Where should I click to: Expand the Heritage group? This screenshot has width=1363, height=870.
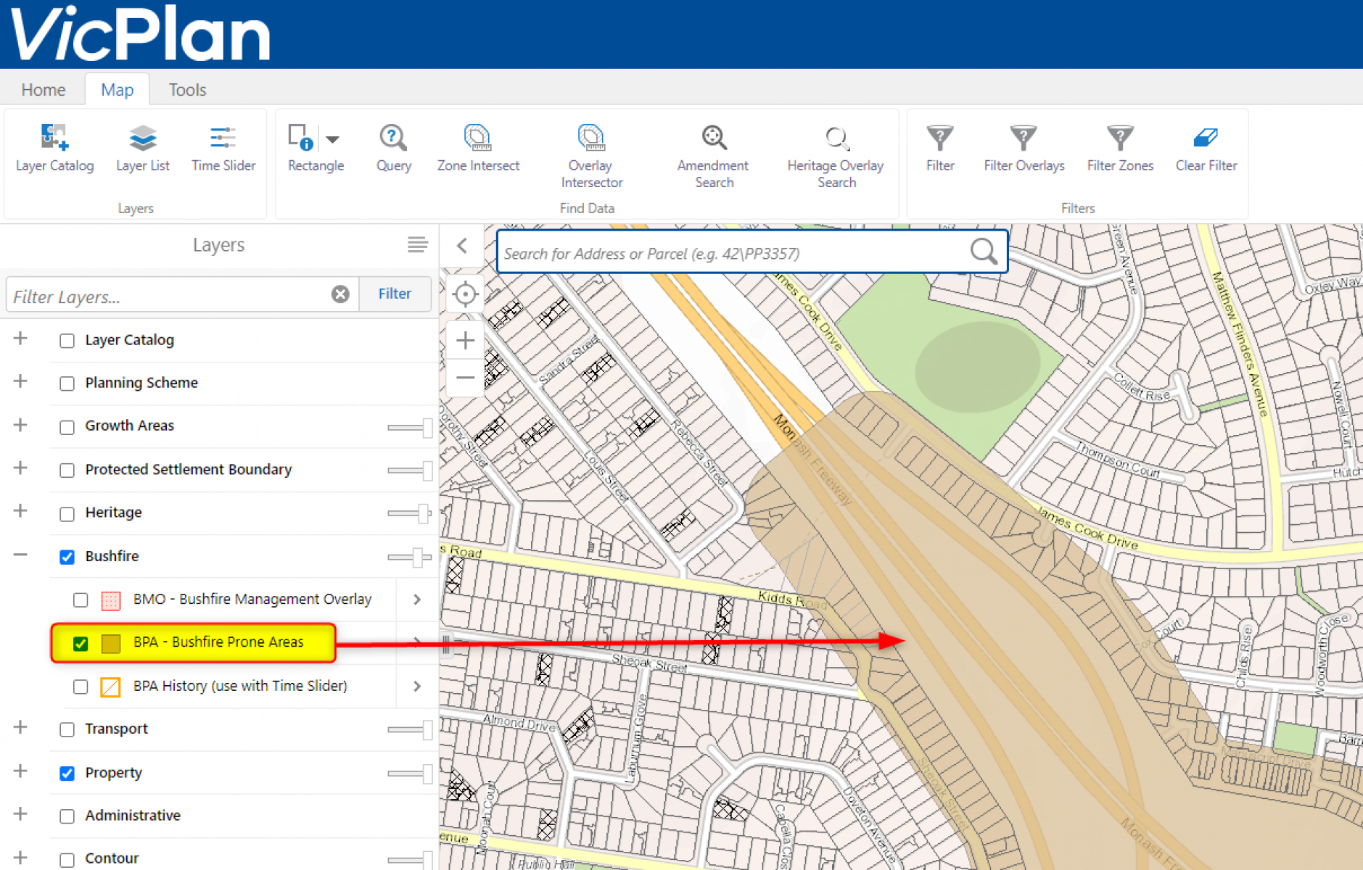(x=20, y=510)
